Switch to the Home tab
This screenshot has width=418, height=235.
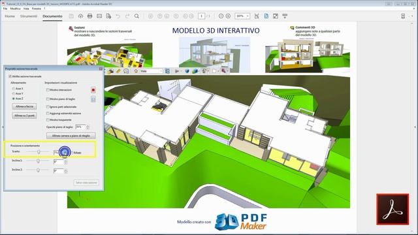pos(10,16)
